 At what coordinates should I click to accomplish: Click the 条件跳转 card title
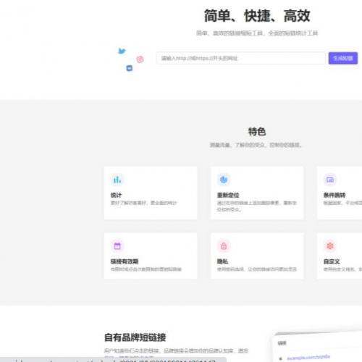click(x=334, y=195)
